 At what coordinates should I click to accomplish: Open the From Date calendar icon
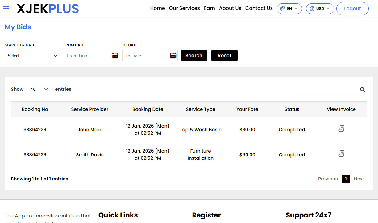pos(114,56)
